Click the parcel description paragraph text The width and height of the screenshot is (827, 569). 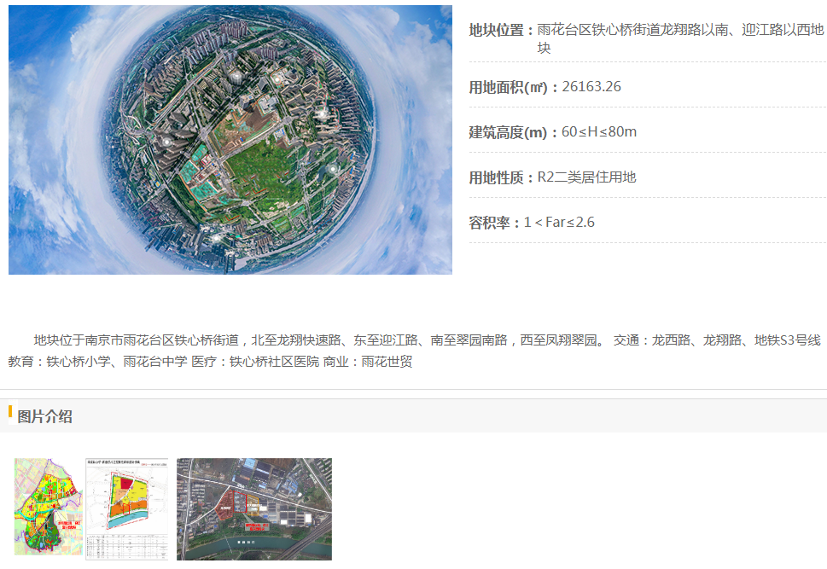click(x=414, y=351)
